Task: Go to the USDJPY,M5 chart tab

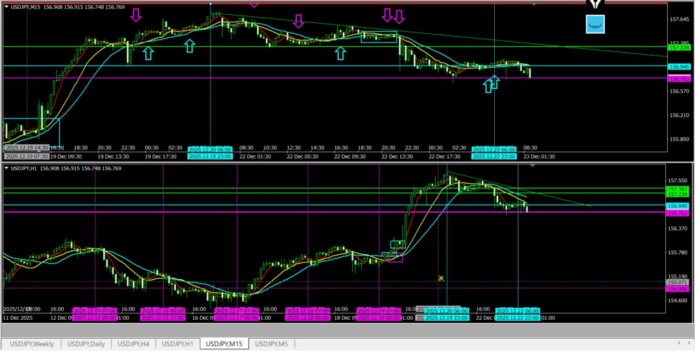Action: coord(271,344)
